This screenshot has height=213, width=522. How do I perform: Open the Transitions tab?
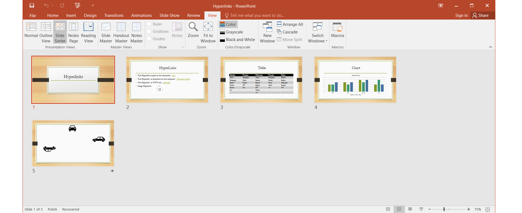(x=114, y=15)
